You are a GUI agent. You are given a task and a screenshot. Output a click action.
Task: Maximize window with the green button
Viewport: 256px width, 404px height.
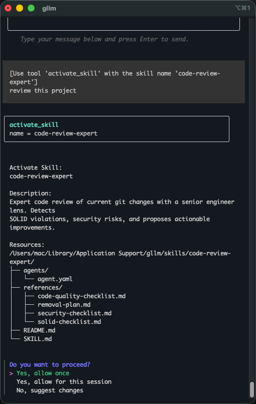[x=31, y=8]
